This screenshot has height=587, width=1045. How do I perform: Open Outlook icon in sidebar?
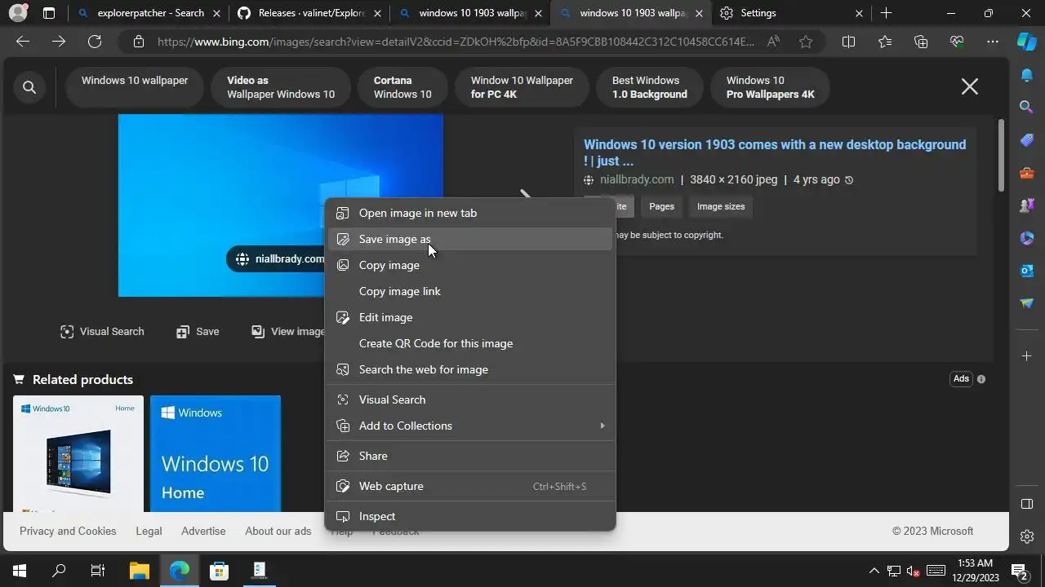1027,271
